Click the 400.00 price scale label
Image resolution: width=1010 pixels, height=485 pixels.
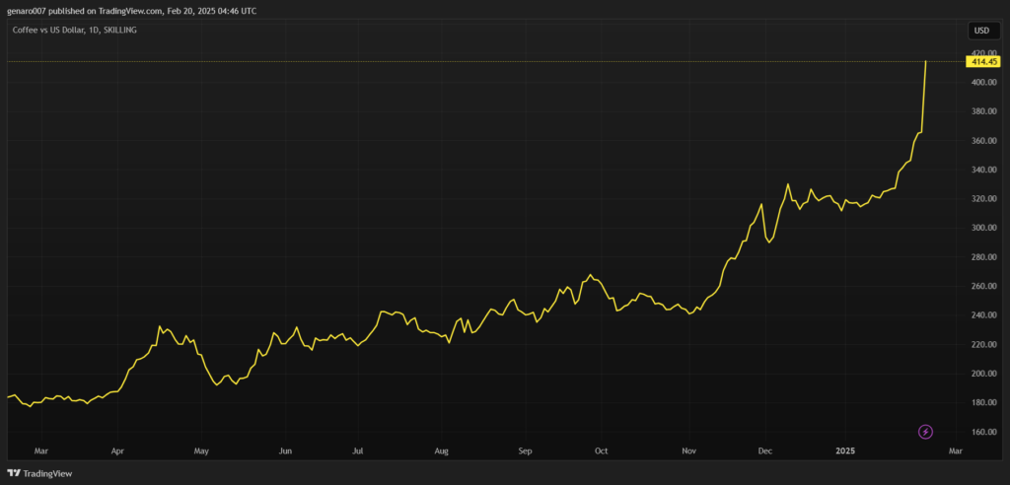pyautogui.click(x=980, y=83)
